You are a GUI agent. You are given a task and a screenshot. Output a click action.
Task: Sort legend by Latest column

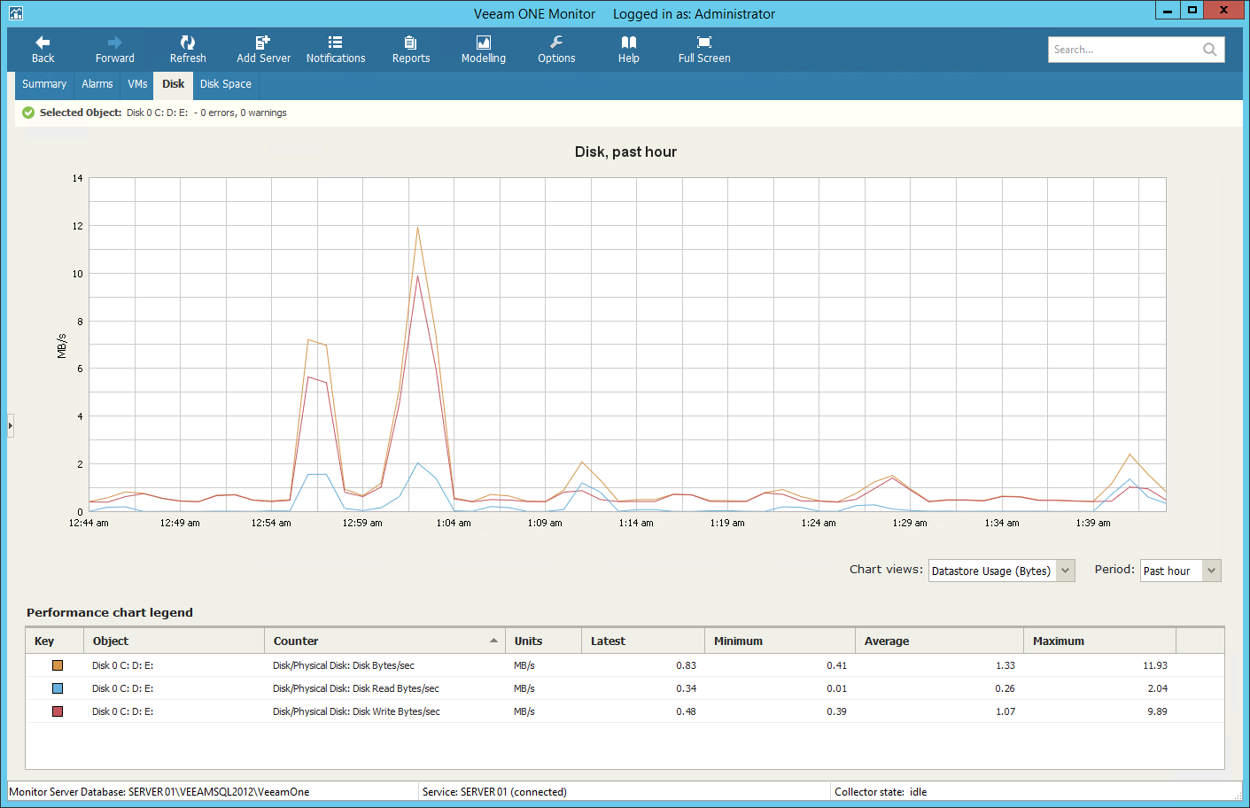643,641
